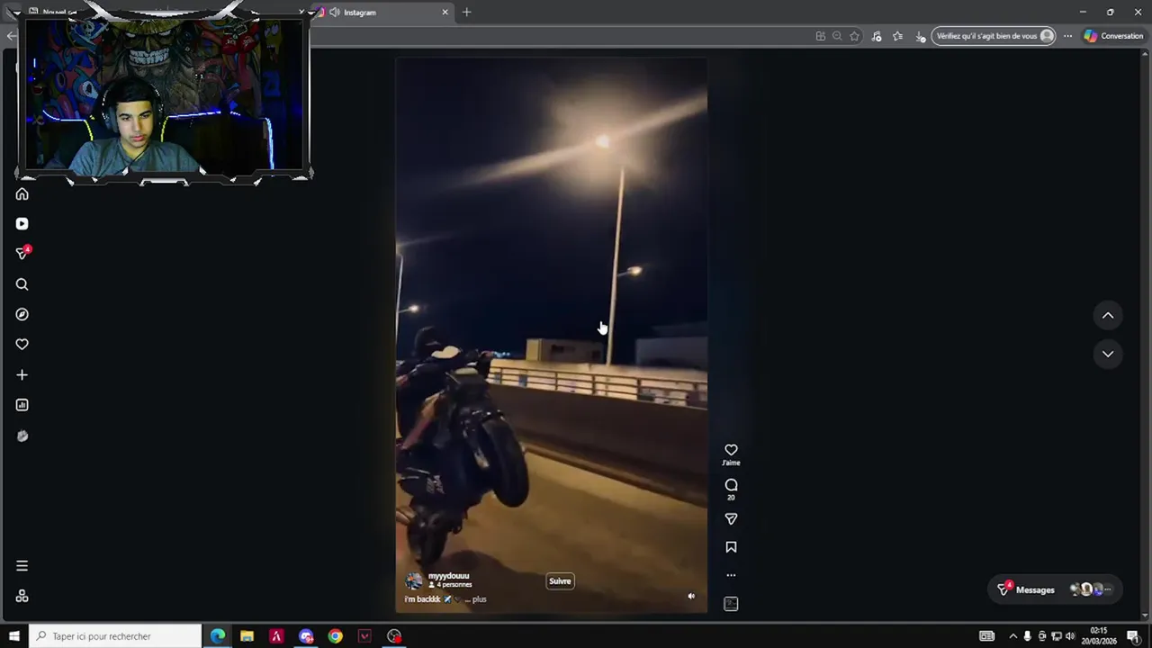The image size is (1152, 648).
Task: Click the zoom magnifier in address bar
Action: pos(837,36)
